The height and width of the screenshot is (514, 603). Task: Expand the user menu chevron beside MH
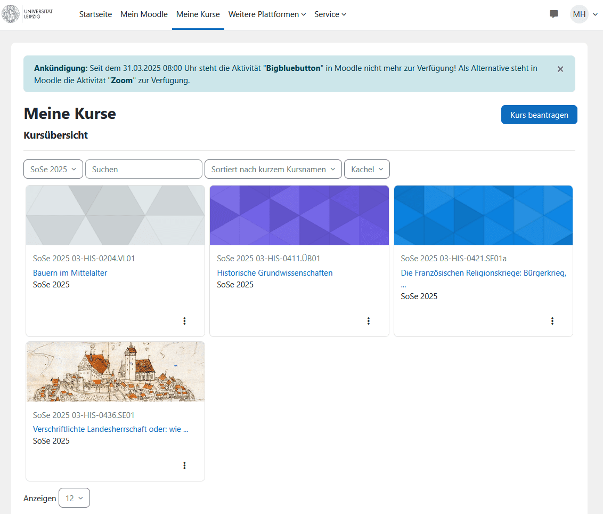[x=596, y=14]
